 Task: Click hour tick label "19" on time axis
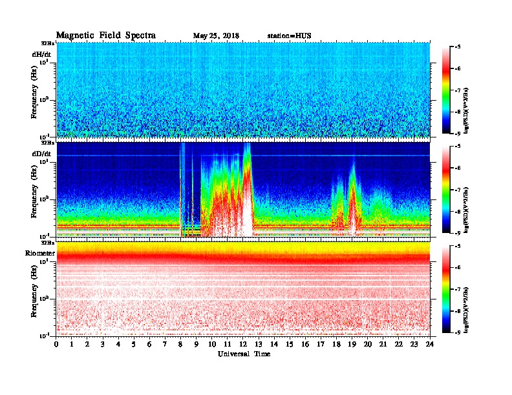352,345
